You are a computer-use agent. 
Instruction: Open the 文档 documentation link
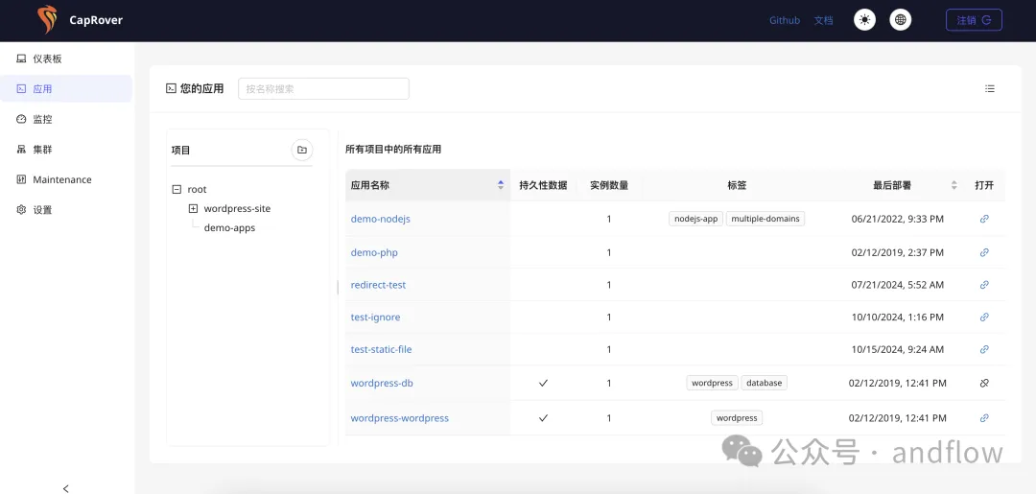pos(823,20)
